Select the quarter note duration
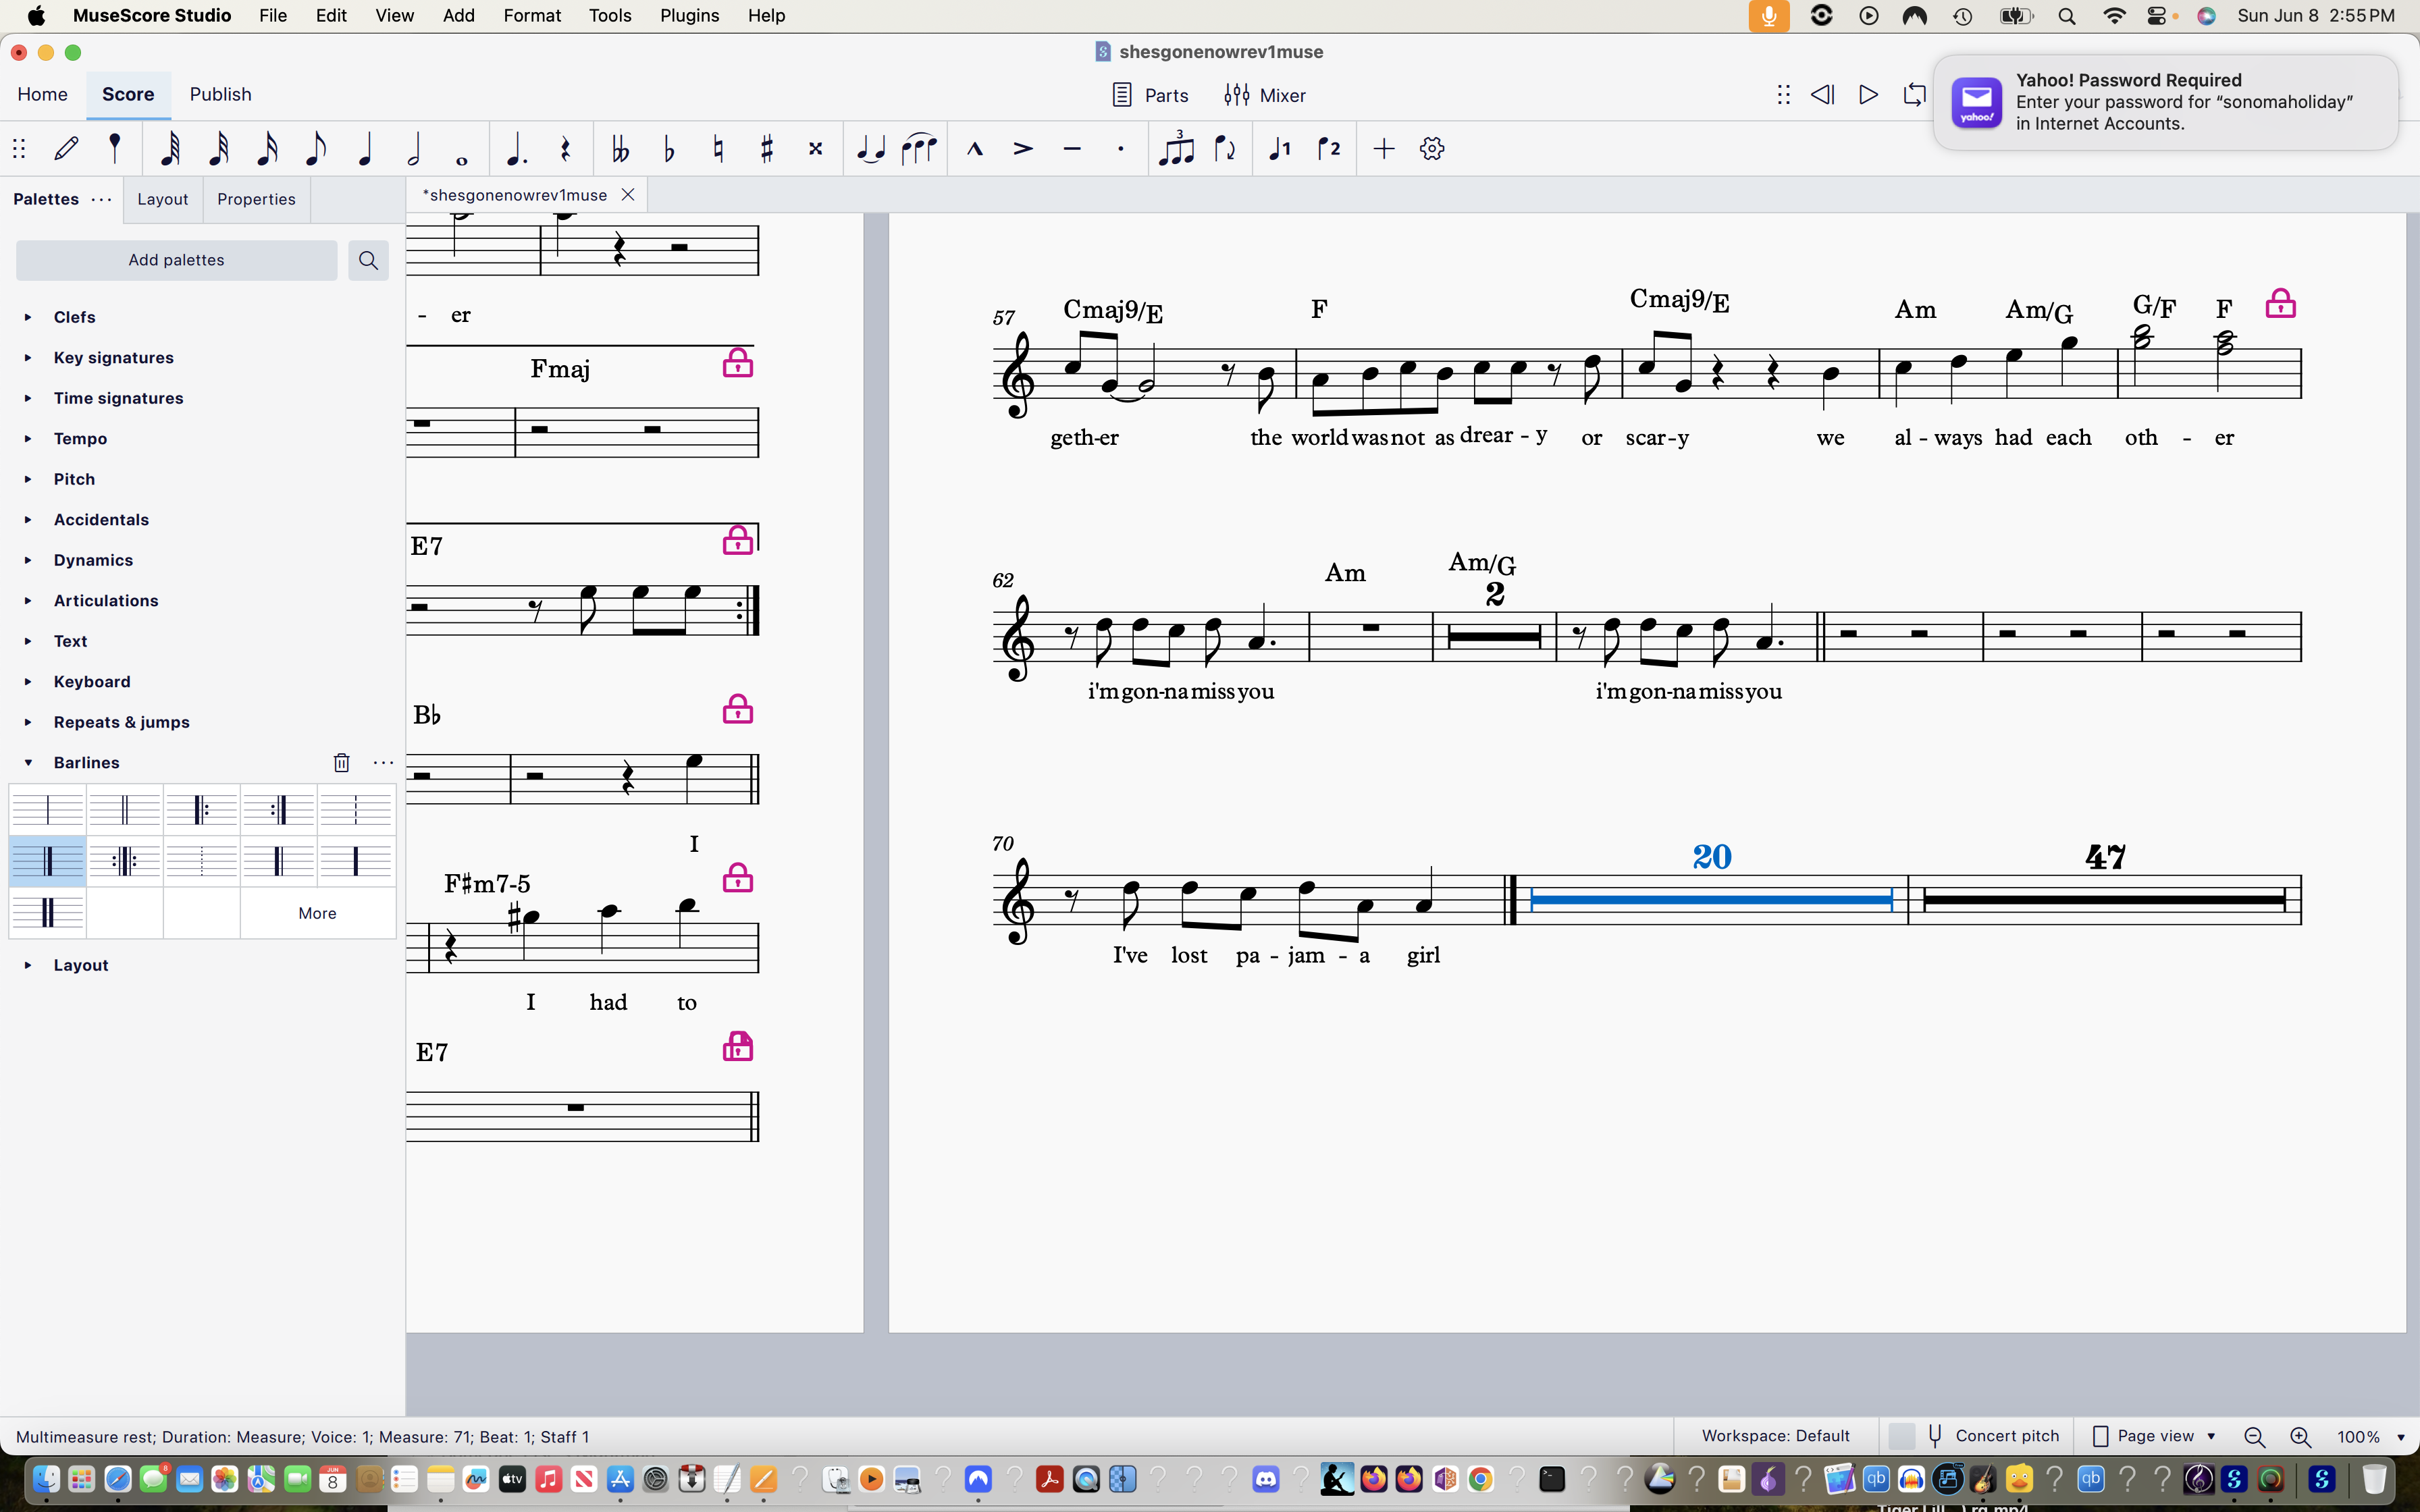The height and width of the screenshot is (1512, 2420). click(x=365, y=149)
